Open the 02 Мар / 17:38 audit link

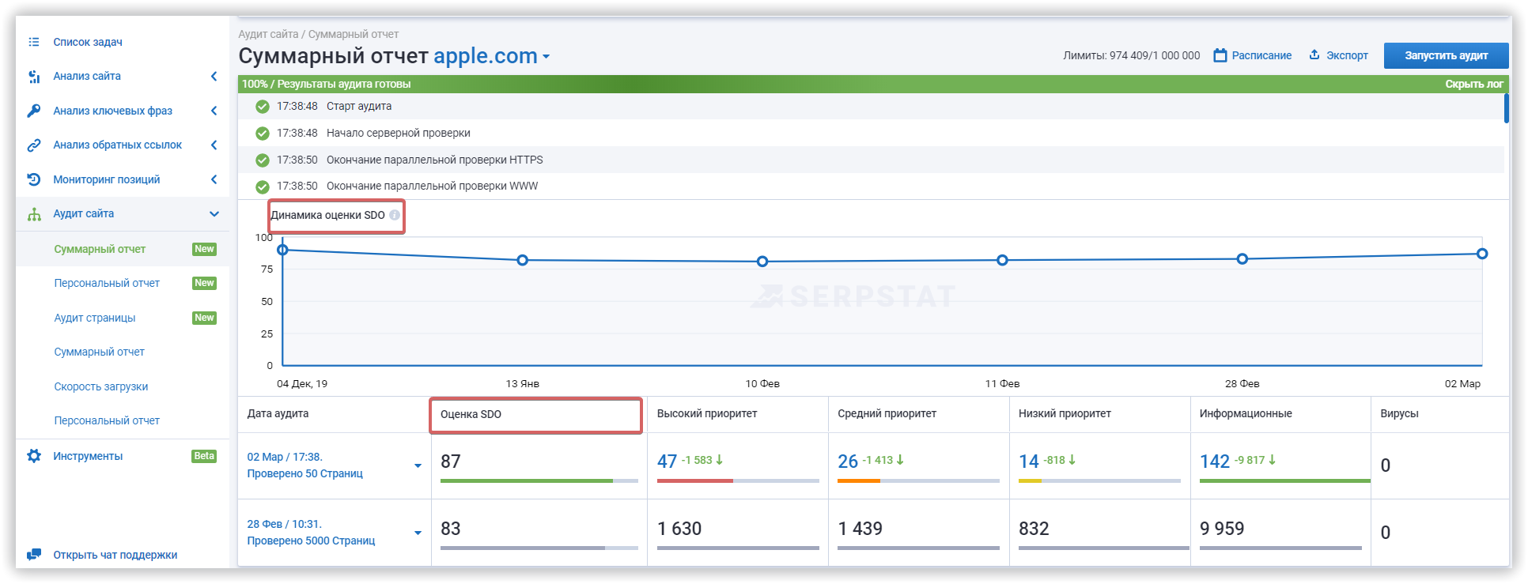[285, 457]
